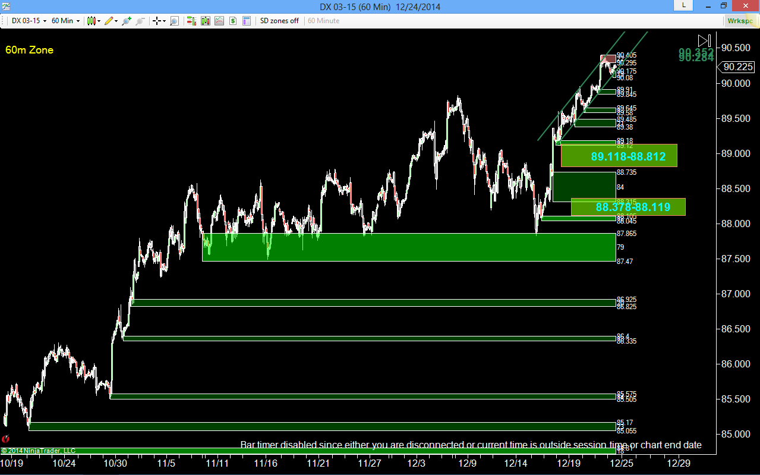Toggle the SD zones off button
This screenshot has height=475, width=760.
(279, 21)
